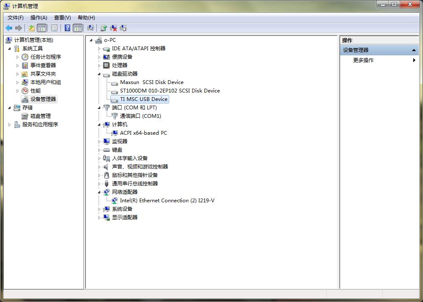Expand 系统设备 category
This screenshot has height=302, width=423.
(99, 209)
